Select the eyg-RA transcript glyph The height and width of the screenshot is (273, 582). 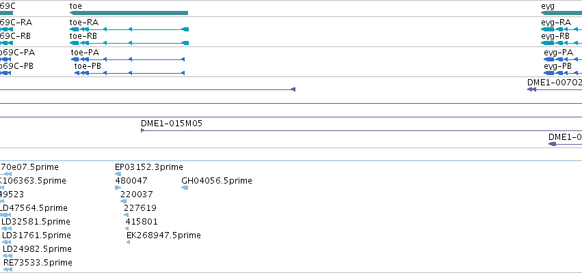pyautogui.click(x=561, y=29)
